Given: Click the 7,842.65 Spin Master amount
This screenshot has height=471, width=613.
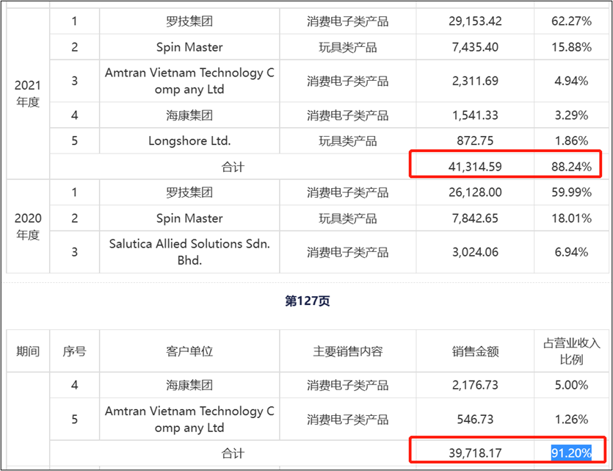Looking at the screenshot, I should (474, 218).
